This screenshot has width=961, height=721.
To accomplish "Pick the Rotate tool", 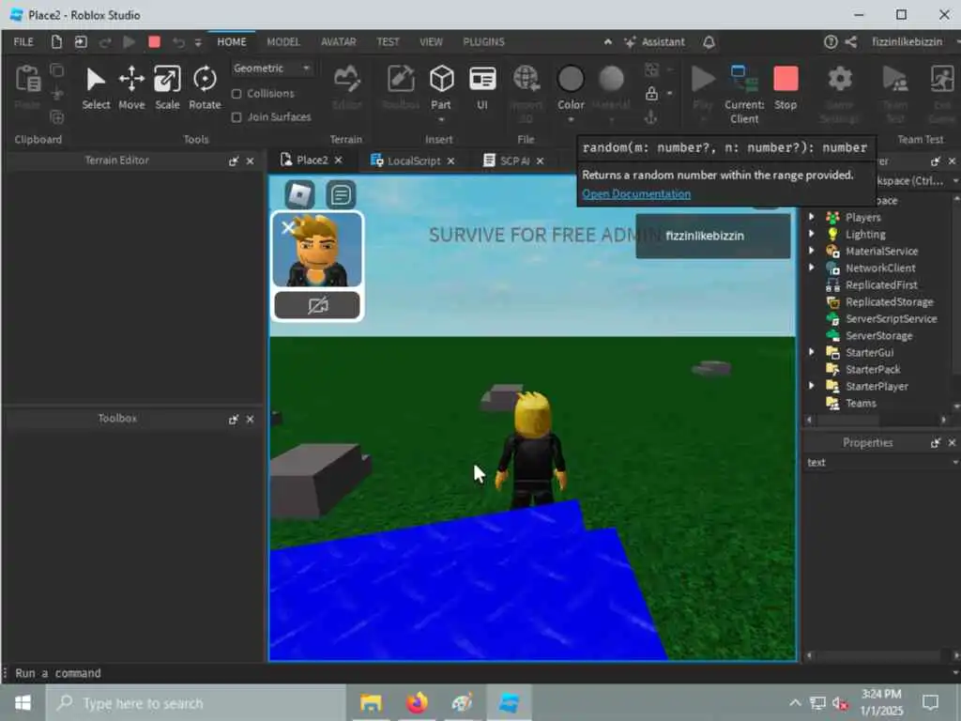I will [205, 89].
